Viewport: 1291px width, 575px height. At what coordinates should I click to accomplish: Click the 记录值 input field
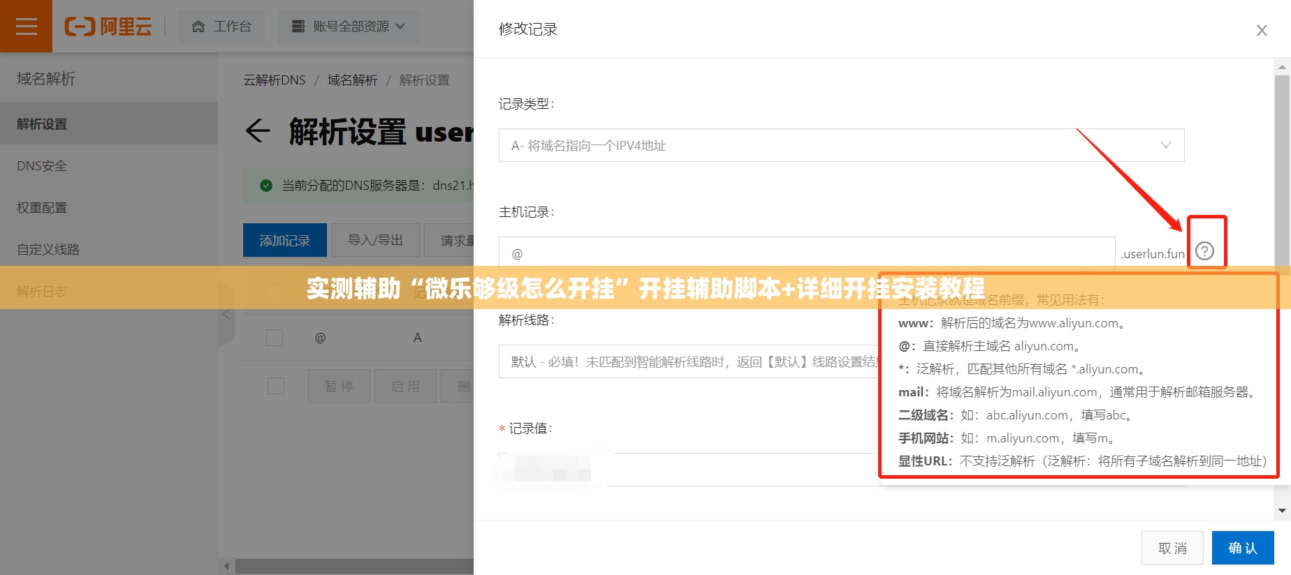[x=841, y=470]
